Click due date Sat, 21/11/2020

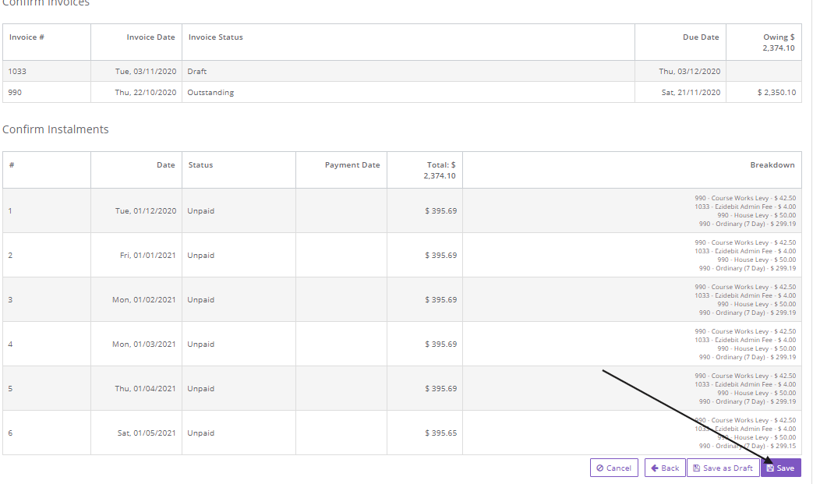tap(691, 93)
